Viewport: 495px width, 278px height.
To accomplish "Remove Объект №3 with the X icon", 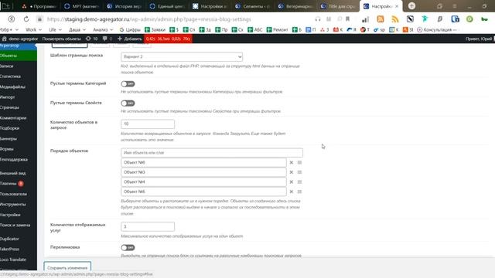I will tap(291, 172).
